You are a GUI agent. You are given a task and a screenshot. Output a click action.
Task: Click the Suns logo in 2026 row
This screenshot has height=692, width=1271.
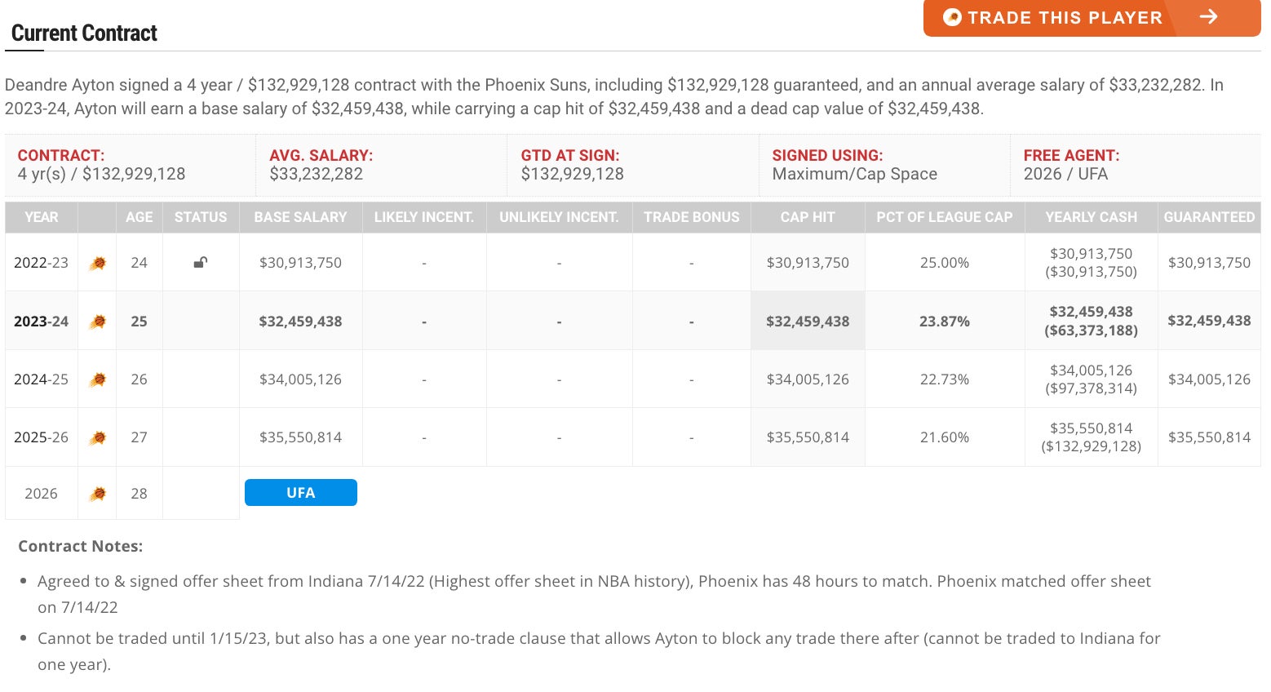tap(97, 494)
